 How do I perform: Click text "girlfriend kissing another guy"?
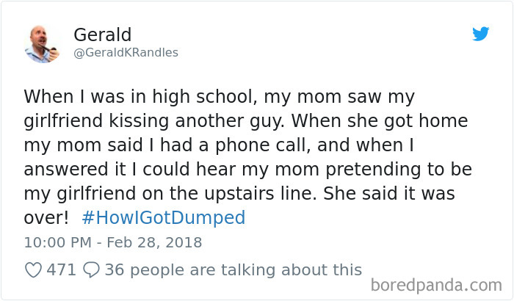click(153, 121)
